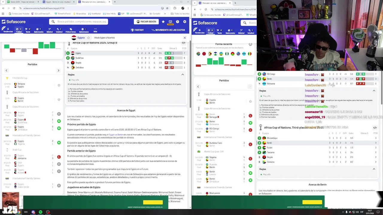Collapse Reglas under the Benin group table

click(x=374, y=90)
